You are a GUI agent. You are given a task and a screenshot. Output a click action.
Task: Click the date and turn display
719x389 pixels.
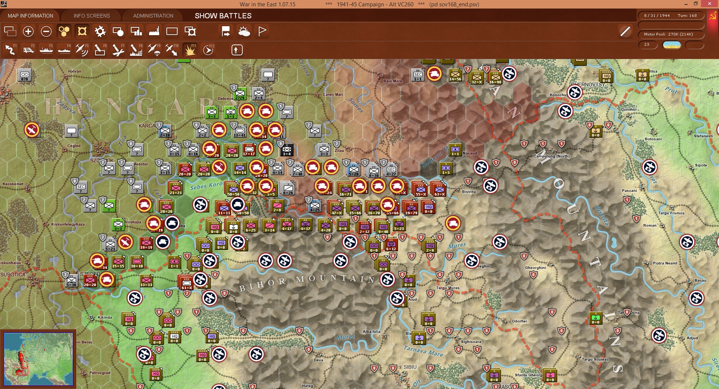[x=671, y=16]
